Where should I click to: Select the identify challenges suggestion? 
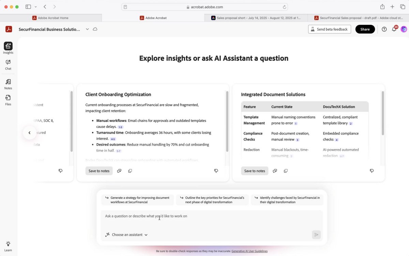(287, 200)
